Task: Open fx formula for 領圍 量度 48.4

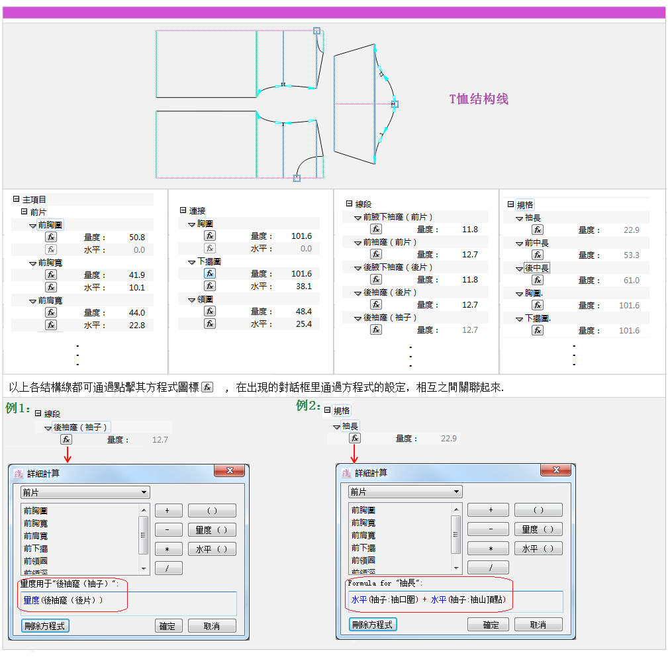Action: (x=210, y=311)
